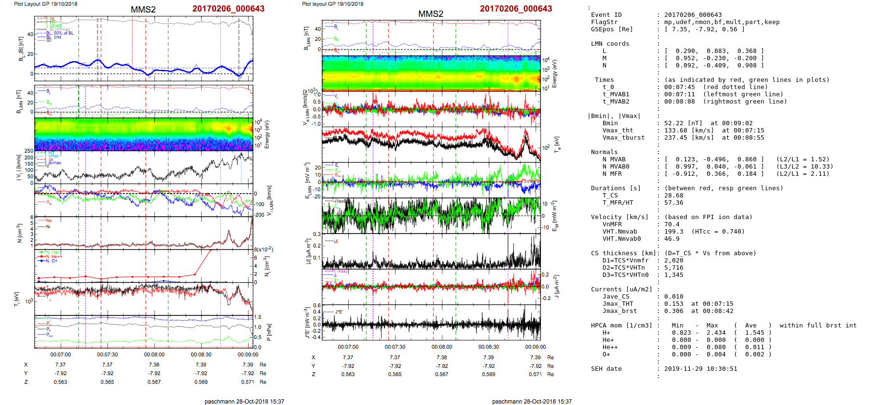Select the N MVAB0 normal vector row
The height and width of the screenshot is (405, 869).
coord(718,167)
